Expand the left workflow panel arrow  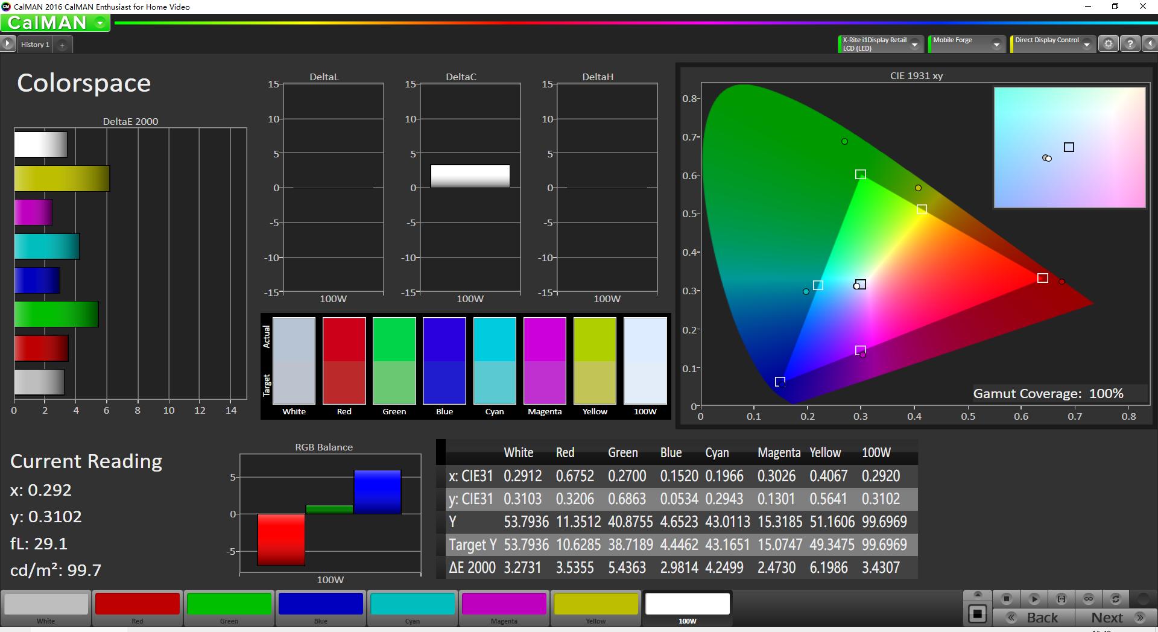tap(7, 44)
